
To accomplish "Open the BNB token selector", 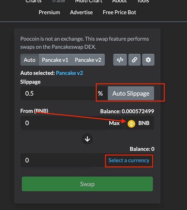I will [138, 123].
